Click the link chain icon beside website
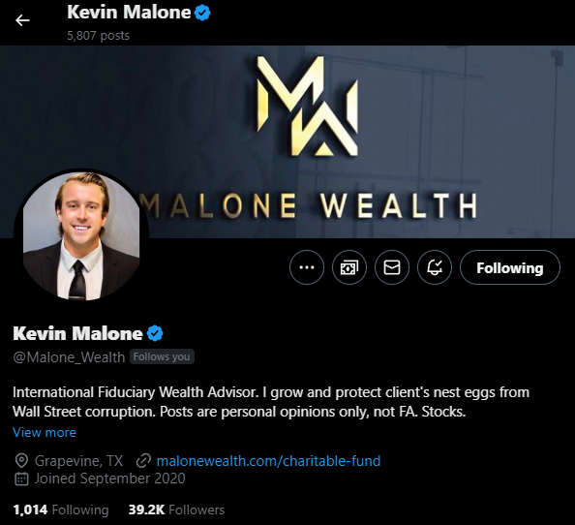The image size is (575, 525). tap(143, 461)
